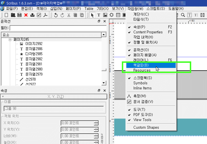Click the edit text frame contents icon

coord(190,15)
